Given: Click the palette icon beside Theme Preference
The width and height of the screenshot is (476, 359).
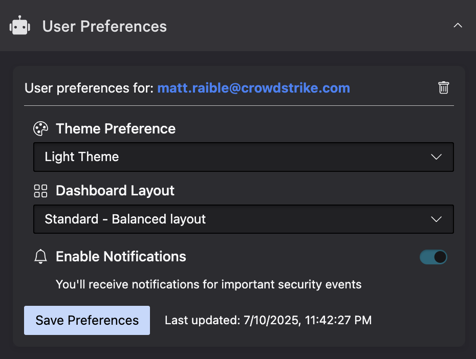Looking at the screenshot, I should [x=40, y=128].
